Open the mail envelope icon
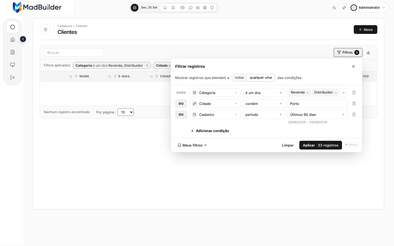Screen dimensions: 394x246 pos(182,8)
